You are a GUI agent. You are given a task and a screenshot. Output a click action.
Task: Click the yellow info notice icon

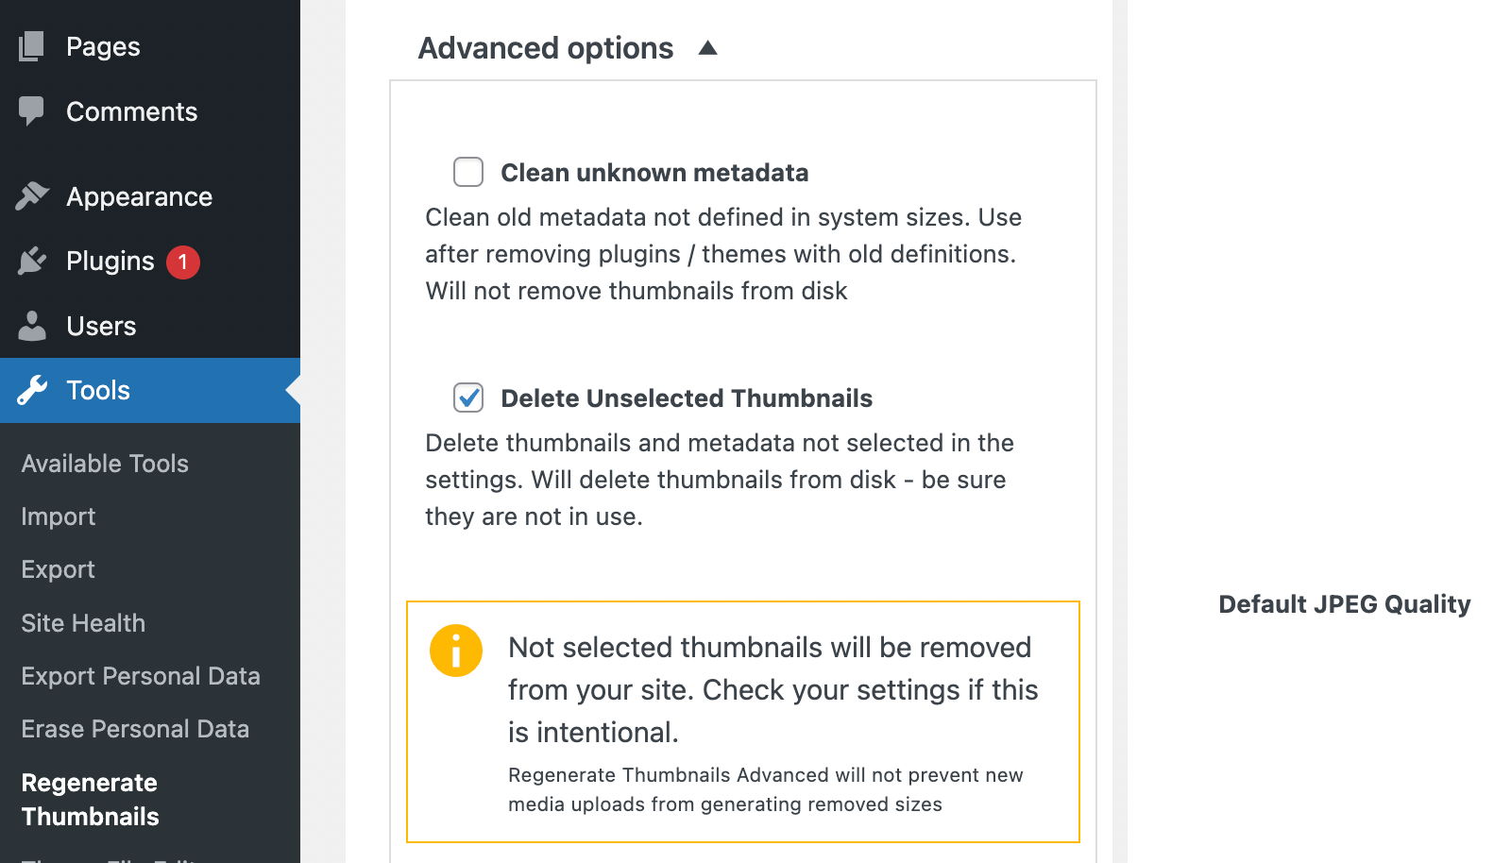[456, 651]
